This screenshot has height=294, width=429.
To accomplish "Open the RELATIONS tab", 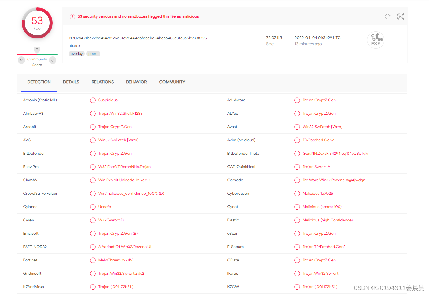I will pos(103,82).
